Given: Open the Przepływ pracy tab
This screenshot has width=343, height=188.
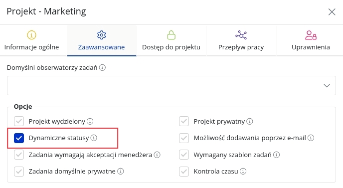Looking at the screenshot, I should [x=241, y=41].
